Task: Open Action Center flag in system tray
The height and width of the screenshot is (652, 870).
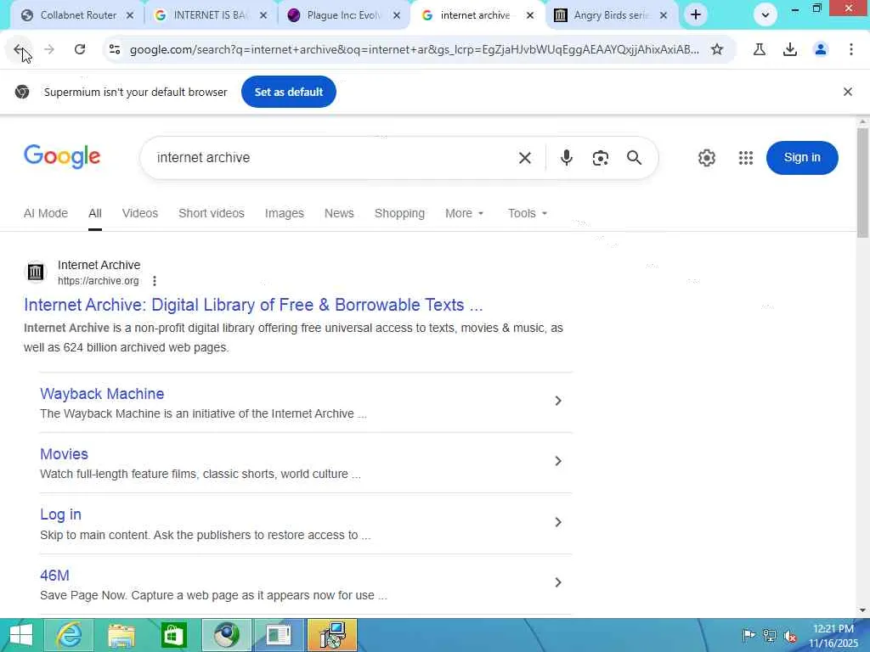Action: [749, 635]
